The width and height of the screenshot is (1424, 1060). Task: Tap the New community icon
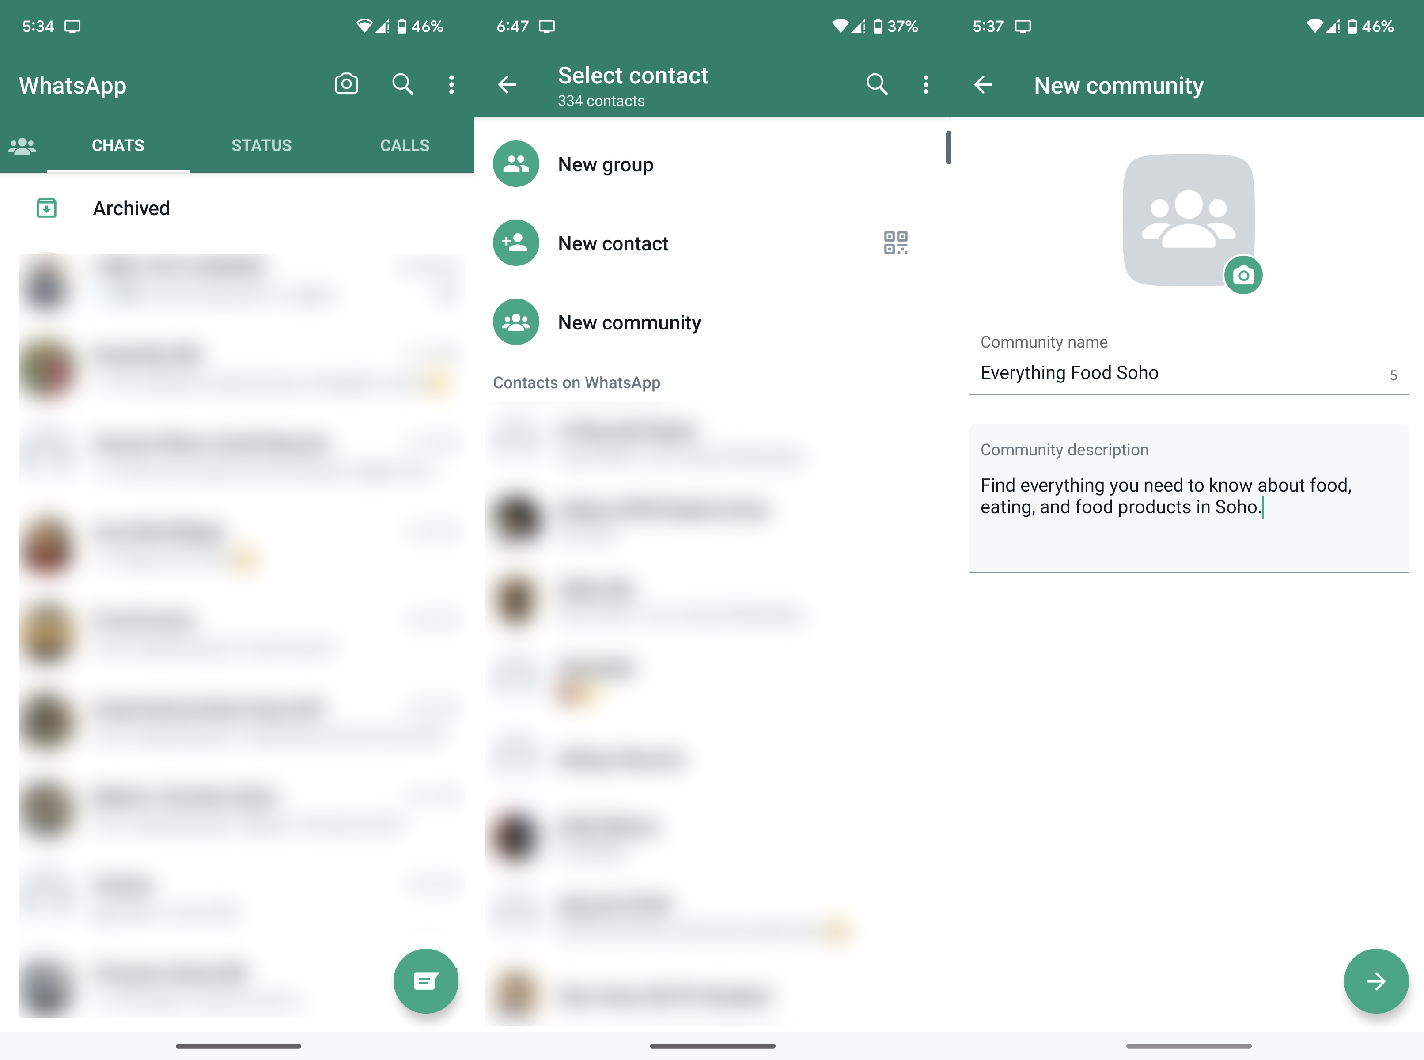[515, 322]
